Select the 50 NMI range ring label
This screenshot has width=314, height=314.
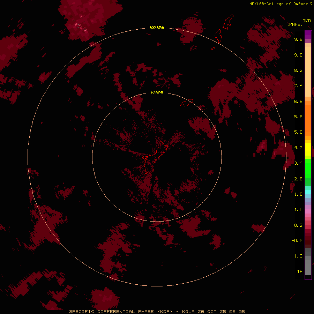pos(157,92)
